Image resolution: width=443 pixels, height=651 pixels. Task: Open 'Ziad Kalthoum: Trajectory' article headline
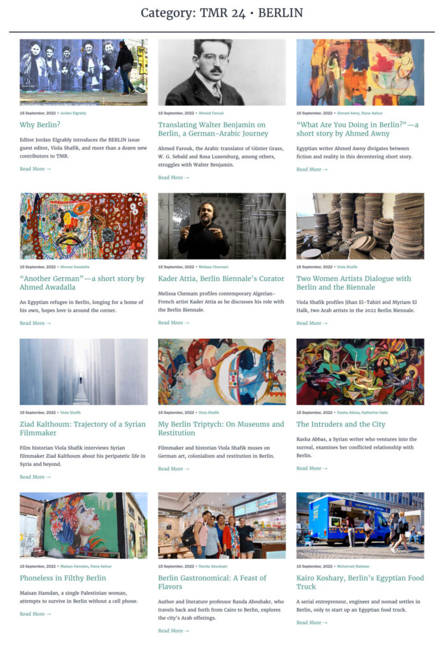click(83, 428)
